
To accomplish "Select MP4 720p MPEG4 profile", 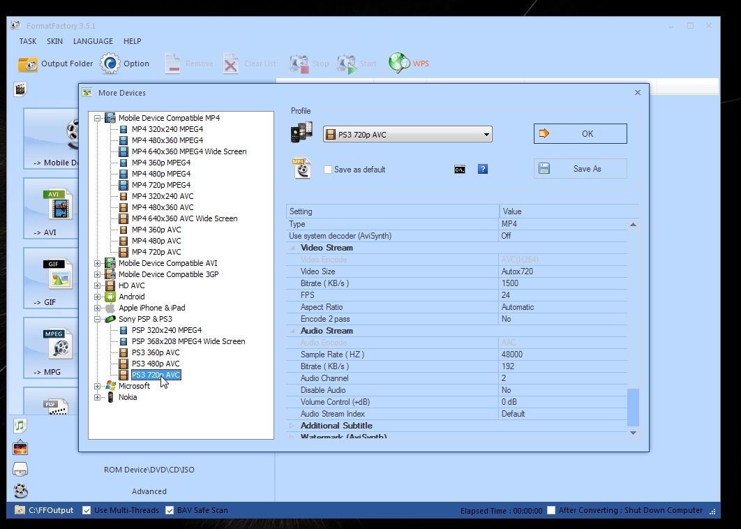I will [x=161, y=185].
